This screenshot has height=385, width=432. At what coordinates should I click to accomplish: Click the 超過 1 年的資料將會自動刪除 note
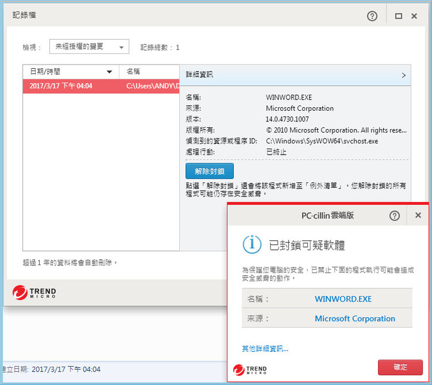point(69,262)
